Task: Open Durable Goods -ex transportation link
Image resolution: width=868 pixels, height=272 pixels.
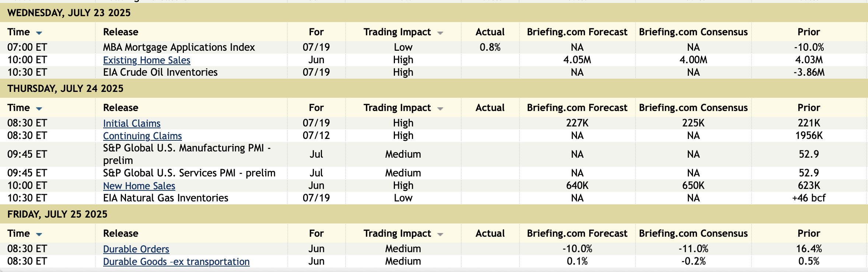Action: click(176, 262)
